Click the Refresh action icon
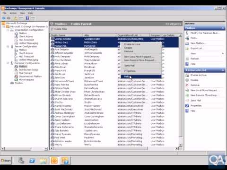Screen dimensions: 227x170 coord(187,59)
